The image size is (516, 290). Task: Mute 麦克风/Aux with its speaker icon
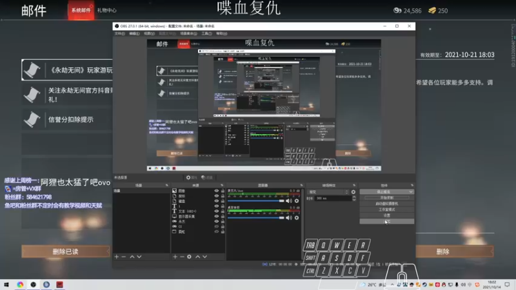point(288,200)
